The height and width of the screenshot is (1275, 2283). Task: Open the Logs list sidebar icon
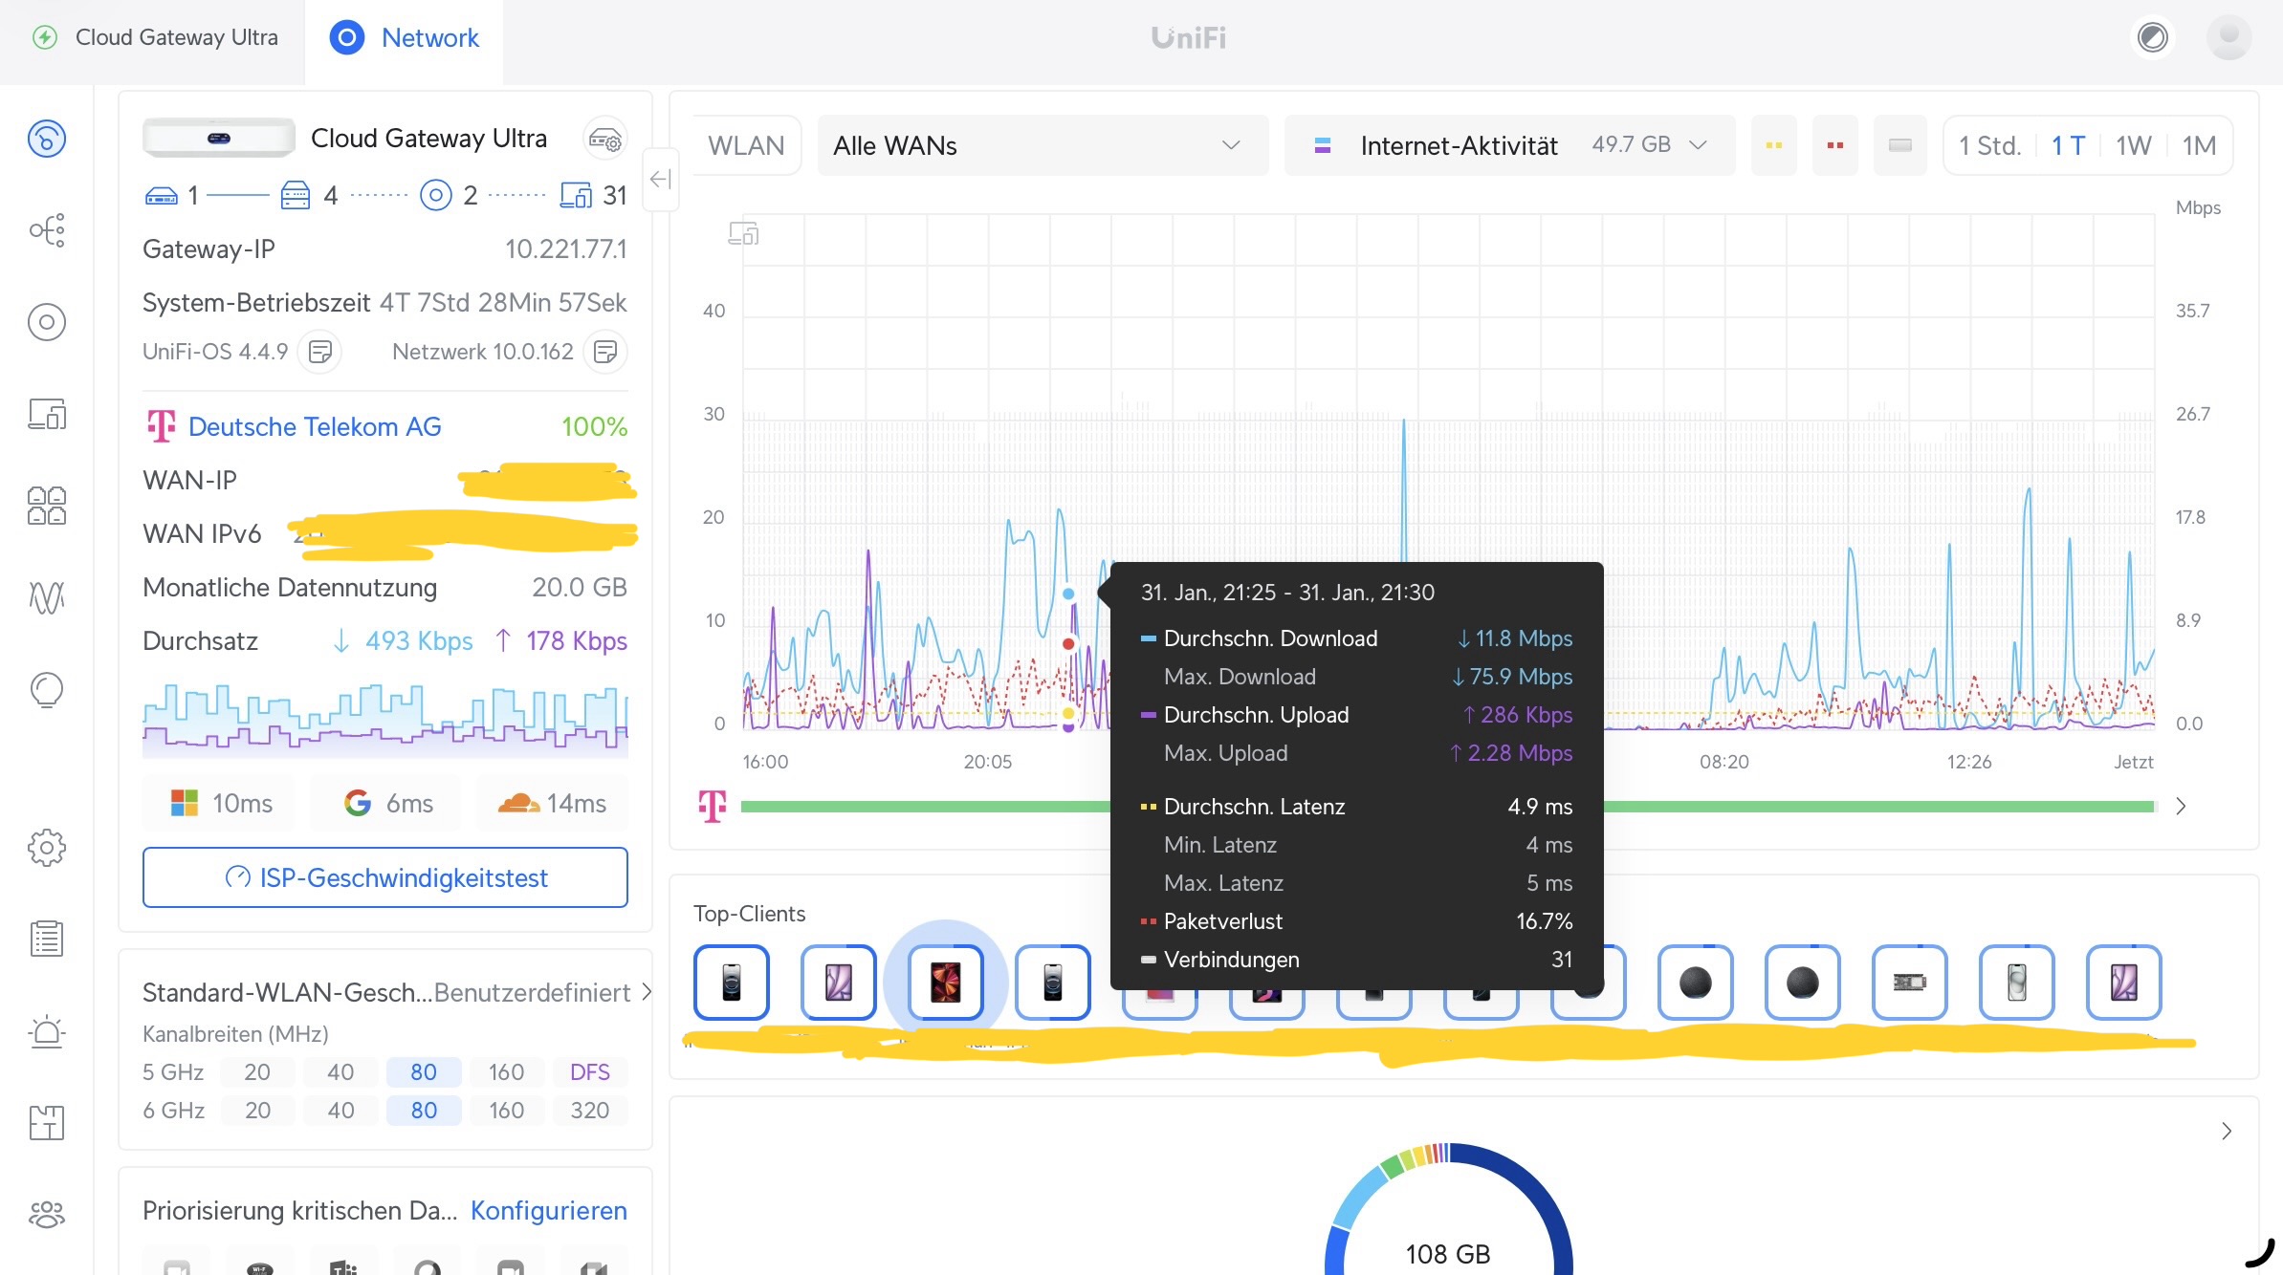click(x=47, y=939)
